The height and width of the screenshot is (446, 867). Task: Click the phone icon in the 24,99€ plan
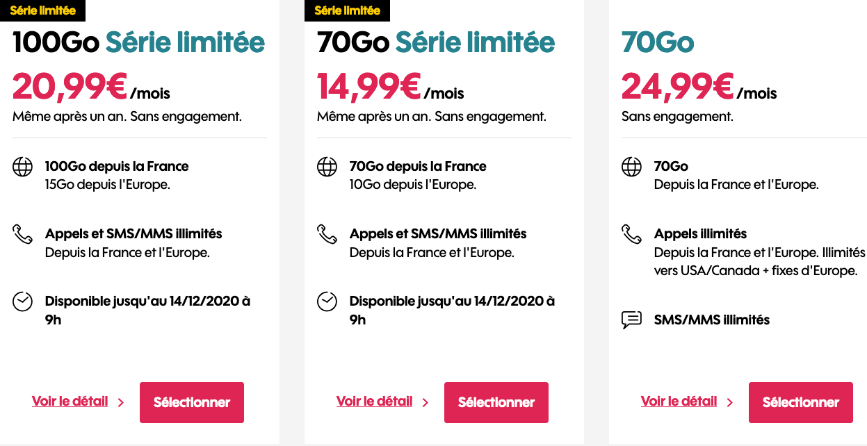(x=631, y=234)
